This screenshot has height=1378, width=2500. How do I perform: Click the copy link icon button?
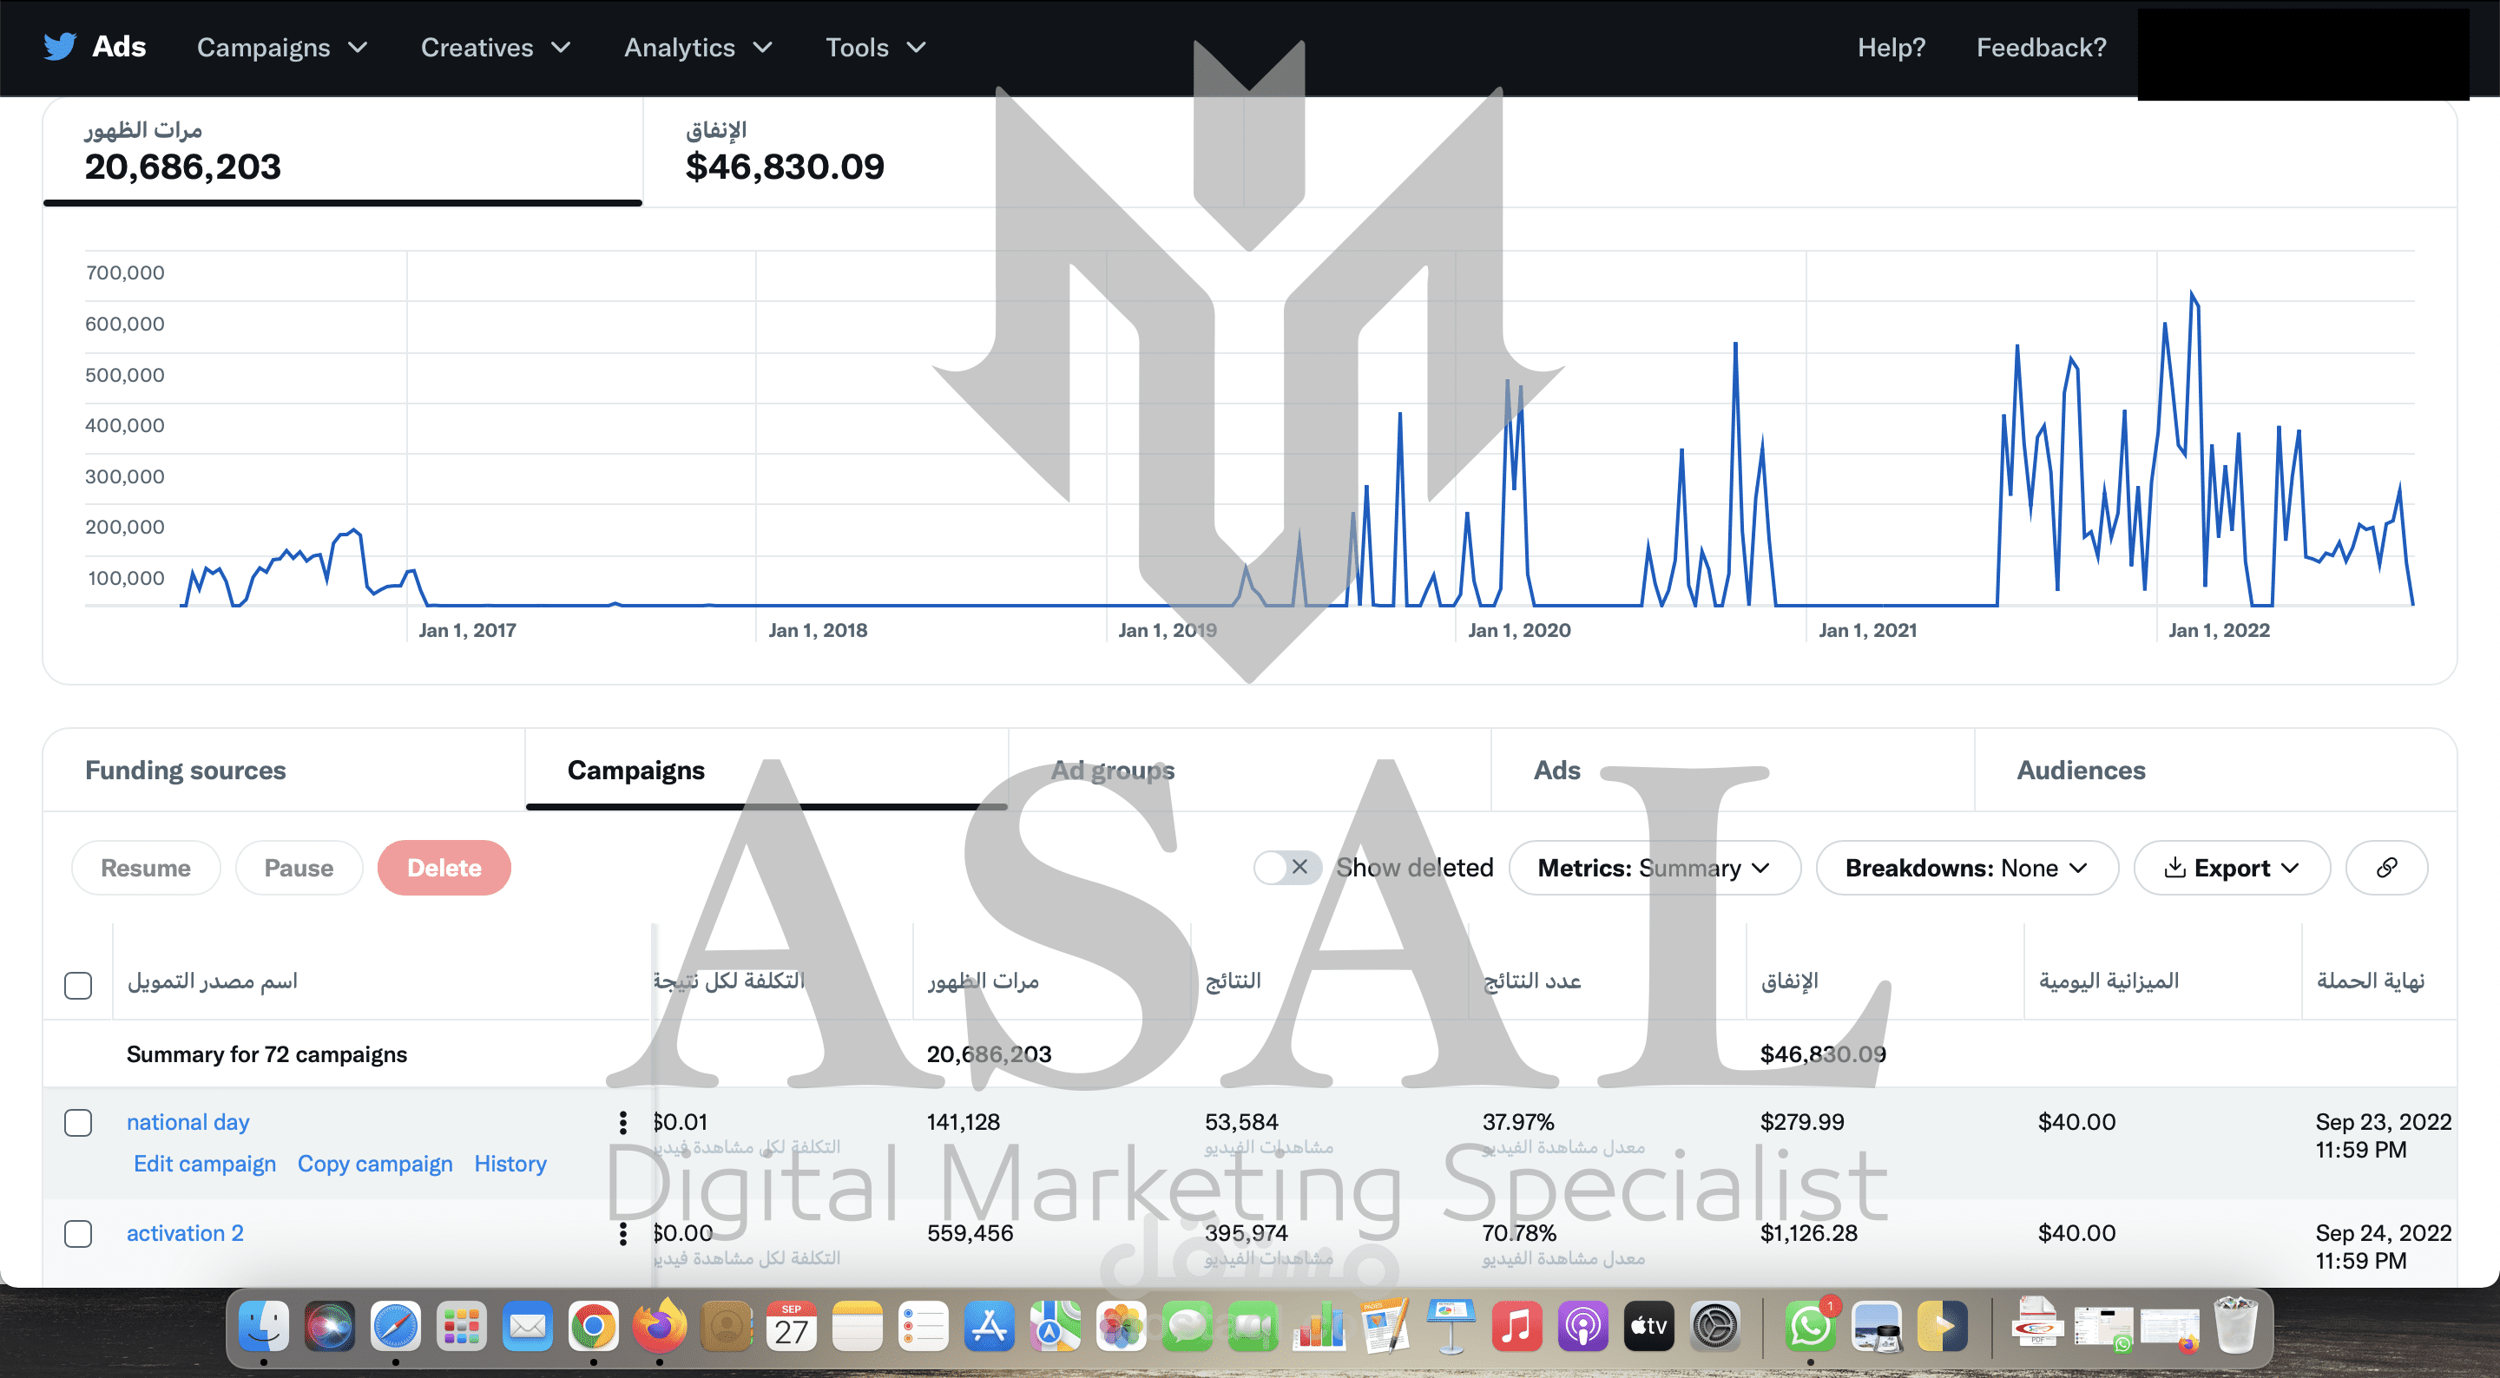2385,868
